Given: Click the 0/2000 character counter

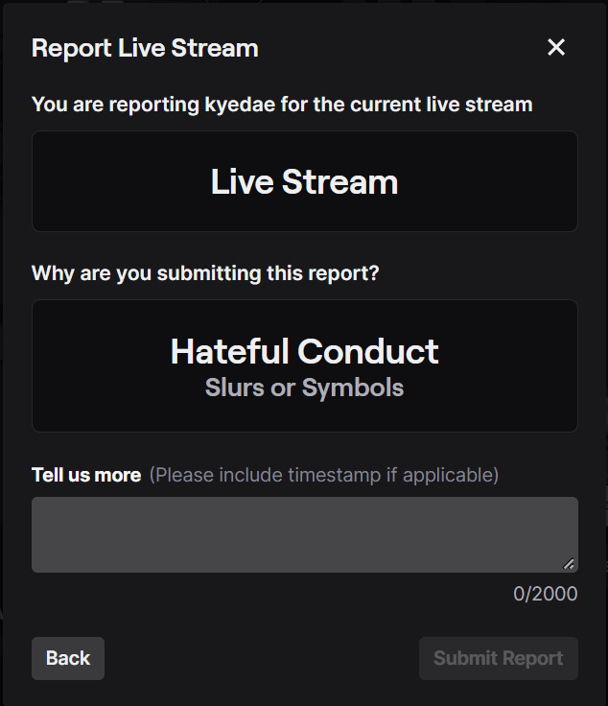Looking at the screenshot, I should (x=545, y=594).
